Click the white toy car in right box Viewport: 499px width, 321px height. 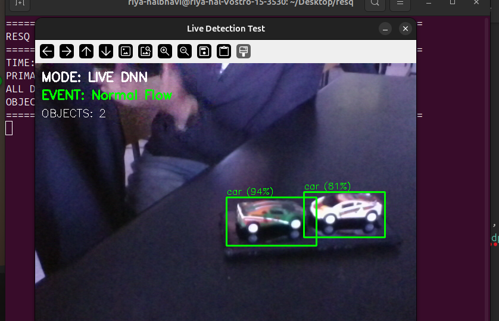point(347,211)
